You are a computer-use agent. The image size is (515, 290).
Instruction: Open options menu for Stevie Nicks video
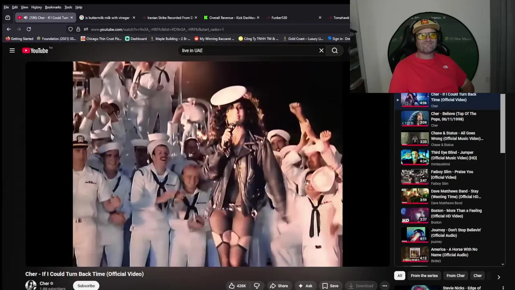pyautogui.click(x=503, y=288)
